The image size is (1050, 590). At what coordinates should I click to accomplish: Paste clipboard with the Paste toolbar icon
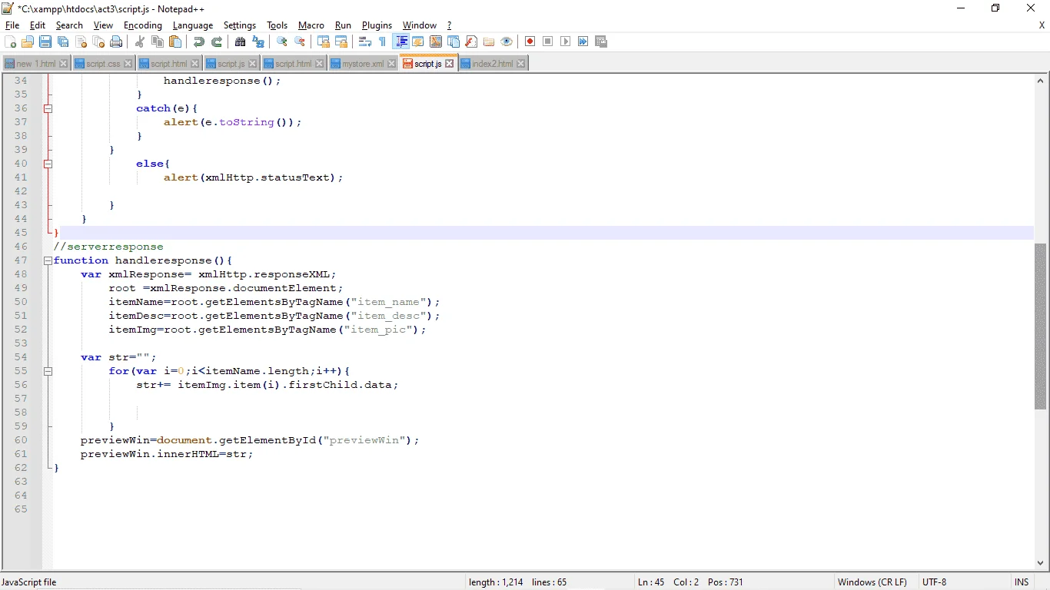pos(175,41)
